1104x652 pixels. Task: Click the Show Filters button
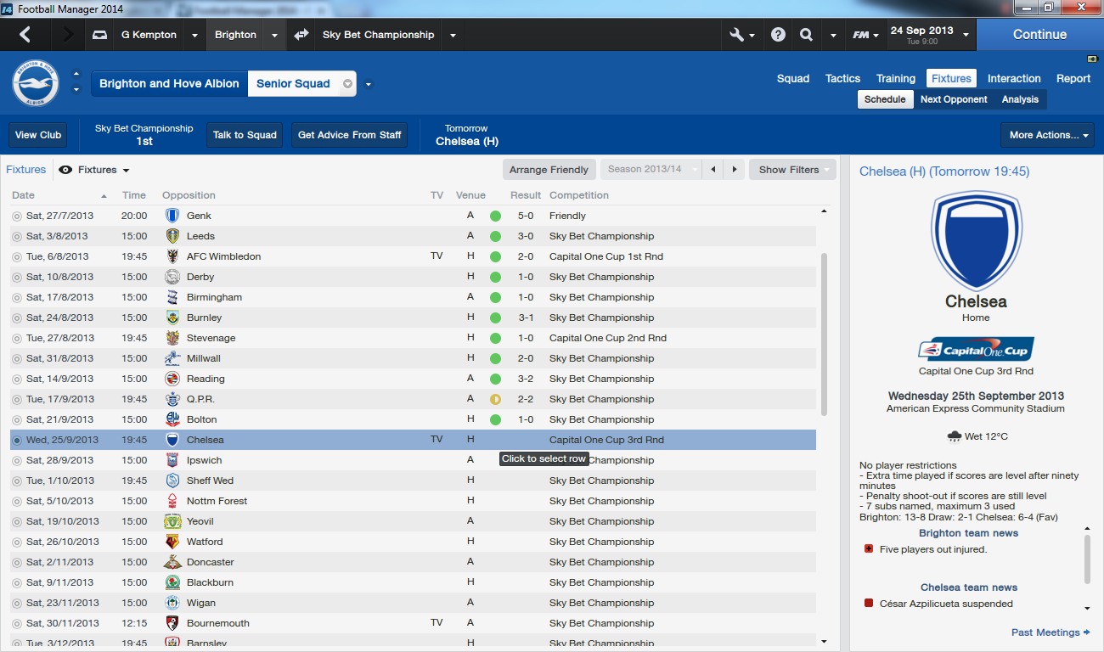(792, 170)
